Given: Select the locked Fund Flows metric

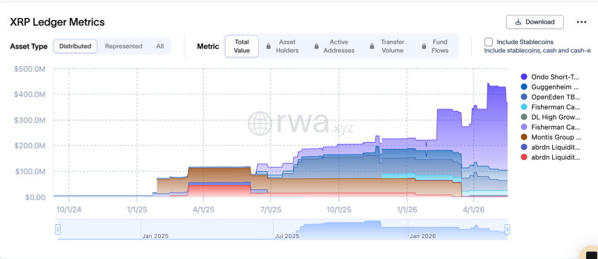Looking at the screenshot, I should coord(435,46).
